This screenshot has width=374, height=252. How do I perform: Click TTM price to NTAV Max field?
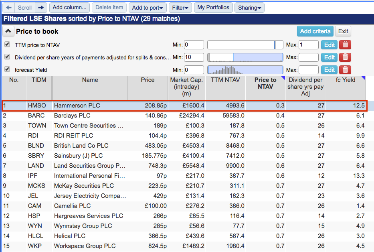pyautogui.click(x=309, y=45)
